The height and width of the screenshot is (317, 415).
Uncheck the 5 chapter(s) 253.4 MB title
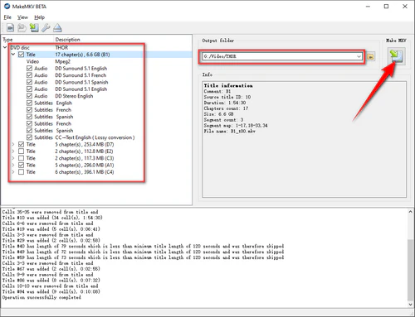point(22,144)
